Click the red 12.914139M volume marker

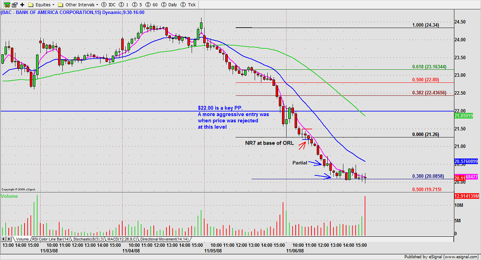pyautogui.click(x=467, y=196)
